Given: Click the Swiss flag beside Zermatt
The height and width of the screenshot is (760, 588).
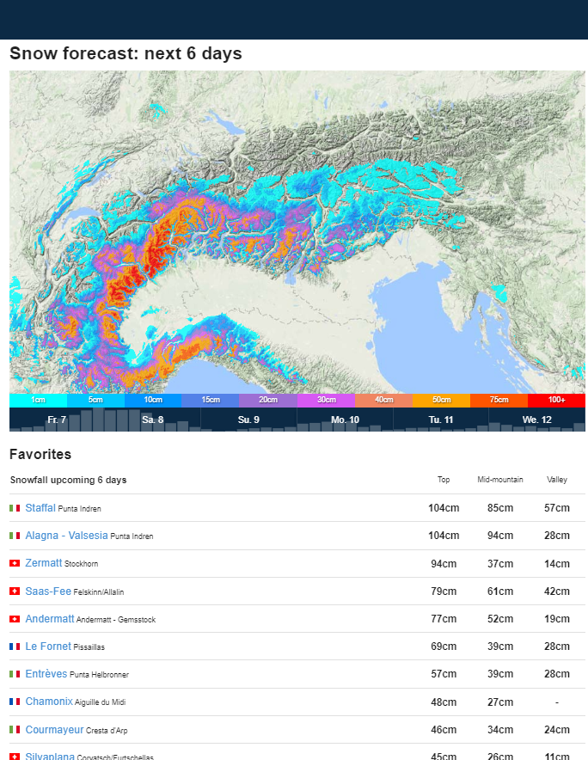Looking at the screenshot, I should point(15,563).
